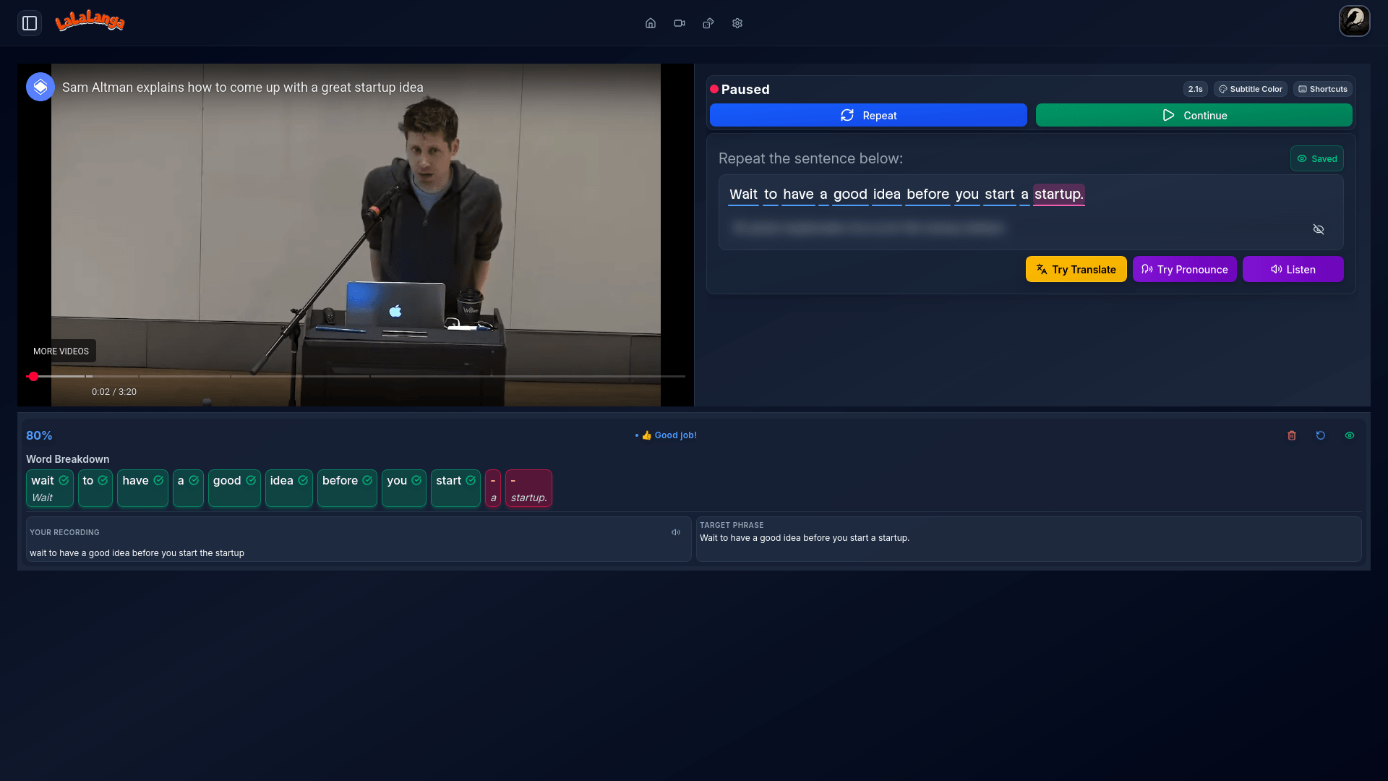
Task: Retry the sentence using the blue redo icon
Action: pos(1321,435)
